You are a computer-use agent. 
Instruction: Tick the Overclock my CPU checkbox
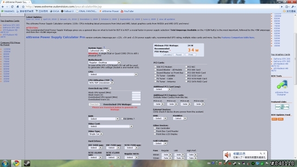point(110,88)
